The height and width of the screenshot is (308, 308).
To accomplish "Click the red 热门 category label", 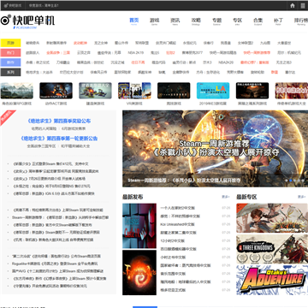I will [x=10, y=53].
